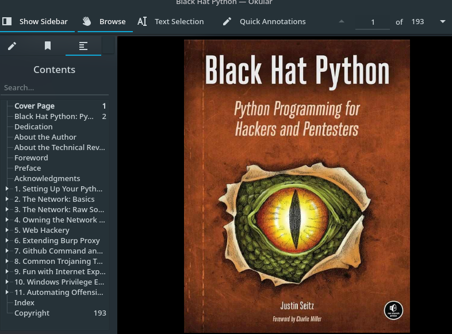Open the Annotations sidebar tab

(x=12, y=46)
